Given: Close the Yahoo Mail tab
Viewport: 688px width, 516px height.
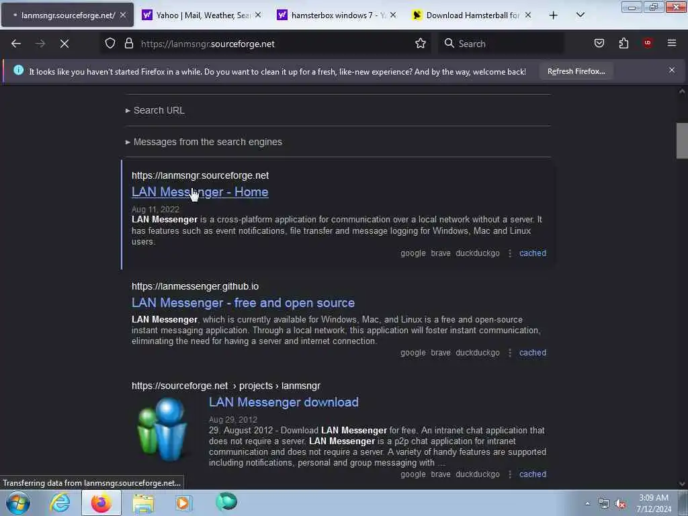Looking at the screenshot, I should tap(258, 15).
